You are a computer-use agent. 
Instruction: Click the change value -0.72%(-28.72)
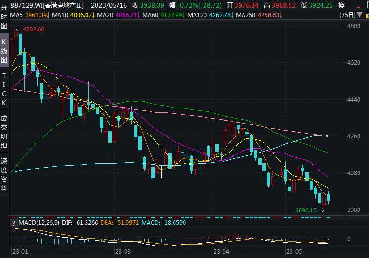pos(199,5)
